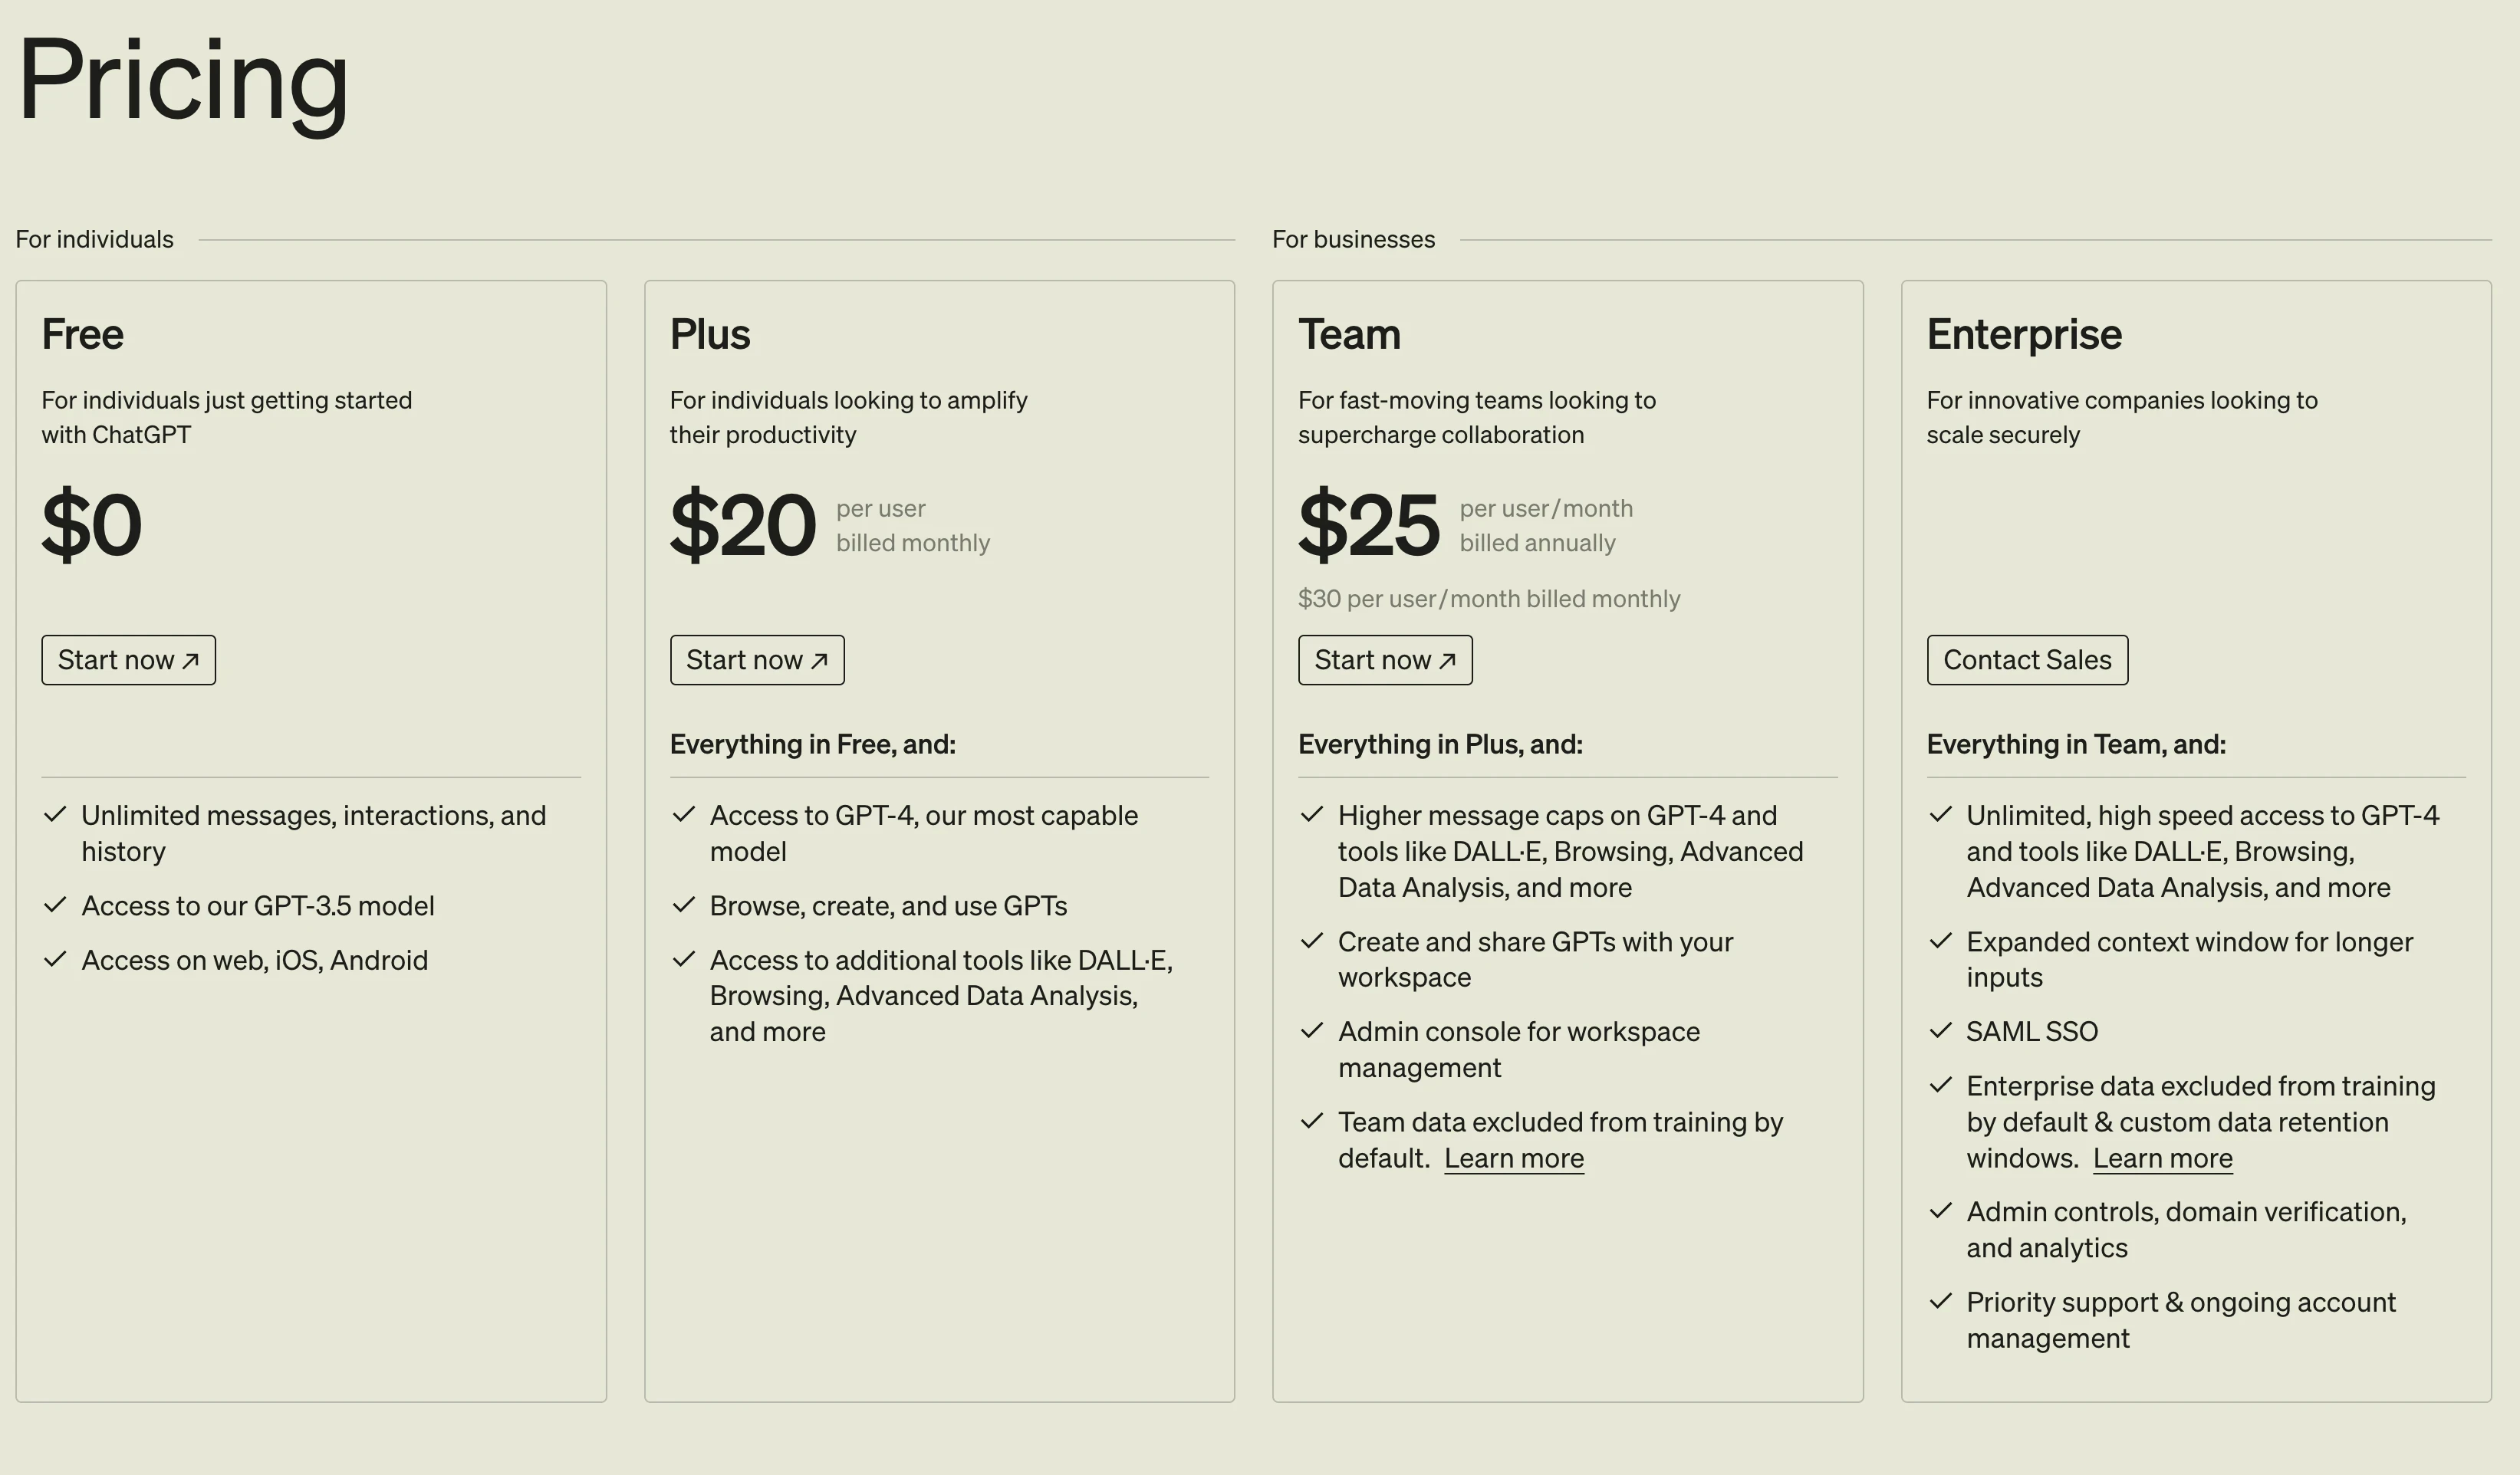
Task: Click checkmark beside Access on web, iOS, Android
Action: [x=55, y=959]
